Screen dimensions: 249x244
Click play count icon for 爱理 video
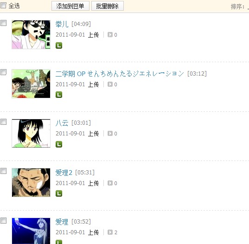pyautogui.click(x=110, y=232)
